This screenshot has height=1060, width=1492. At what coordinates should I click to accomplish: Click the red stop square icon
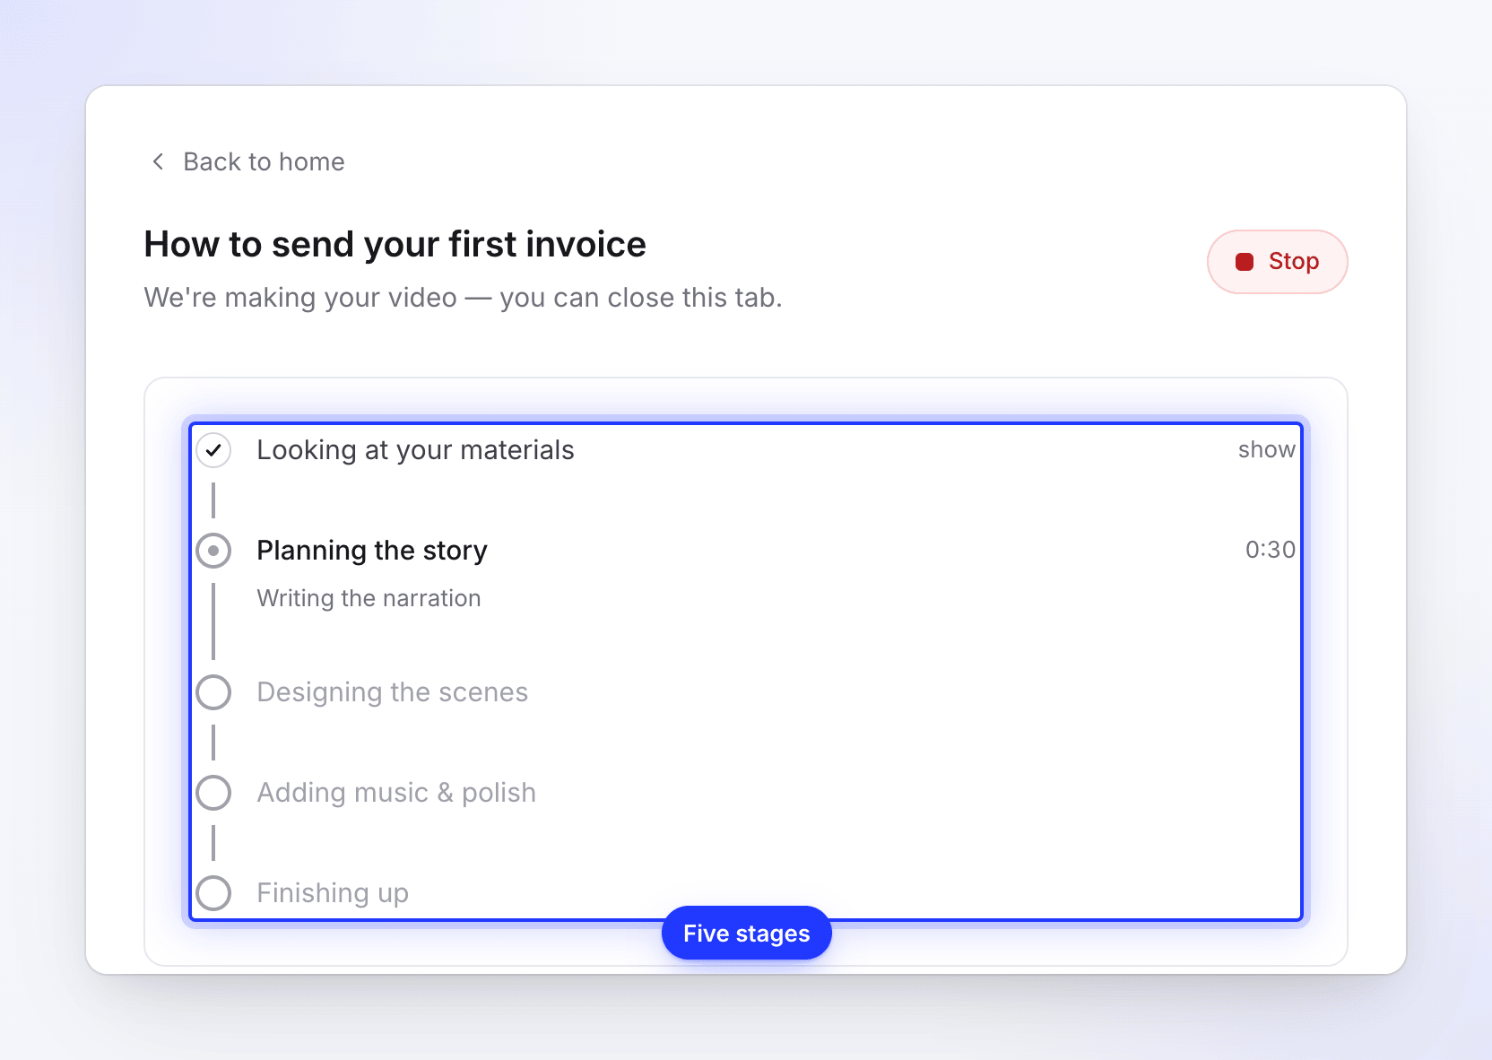pyautogui.click(x=1245, y=262)
